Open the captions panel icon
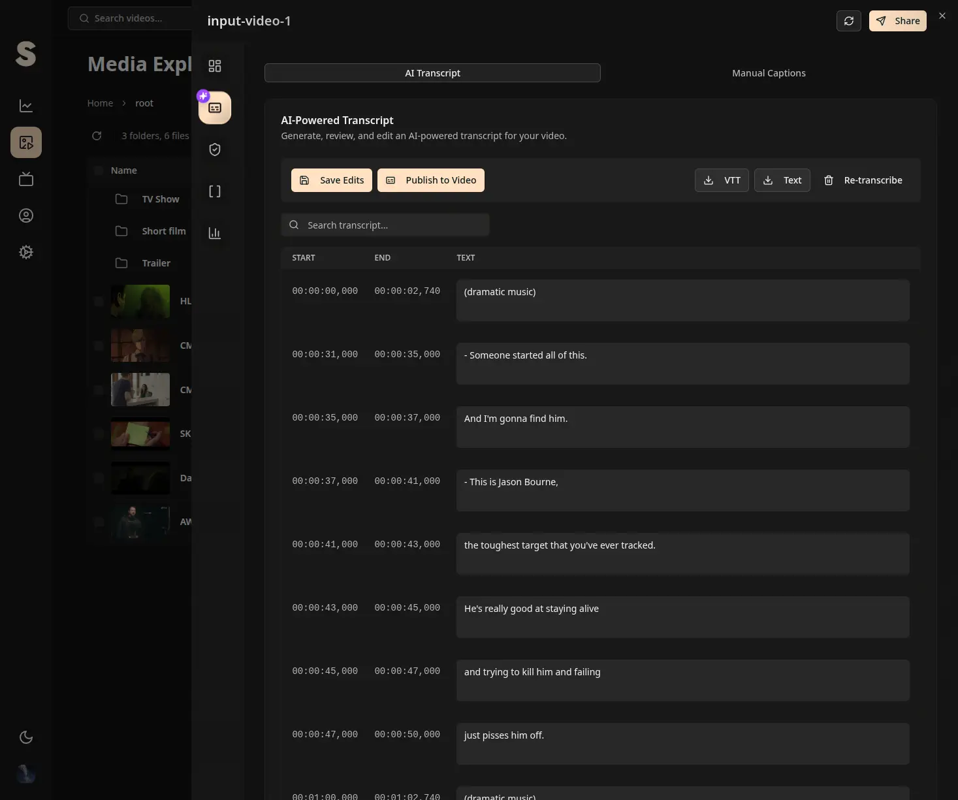This screenshot has width=958, height=800. (215, 108)
